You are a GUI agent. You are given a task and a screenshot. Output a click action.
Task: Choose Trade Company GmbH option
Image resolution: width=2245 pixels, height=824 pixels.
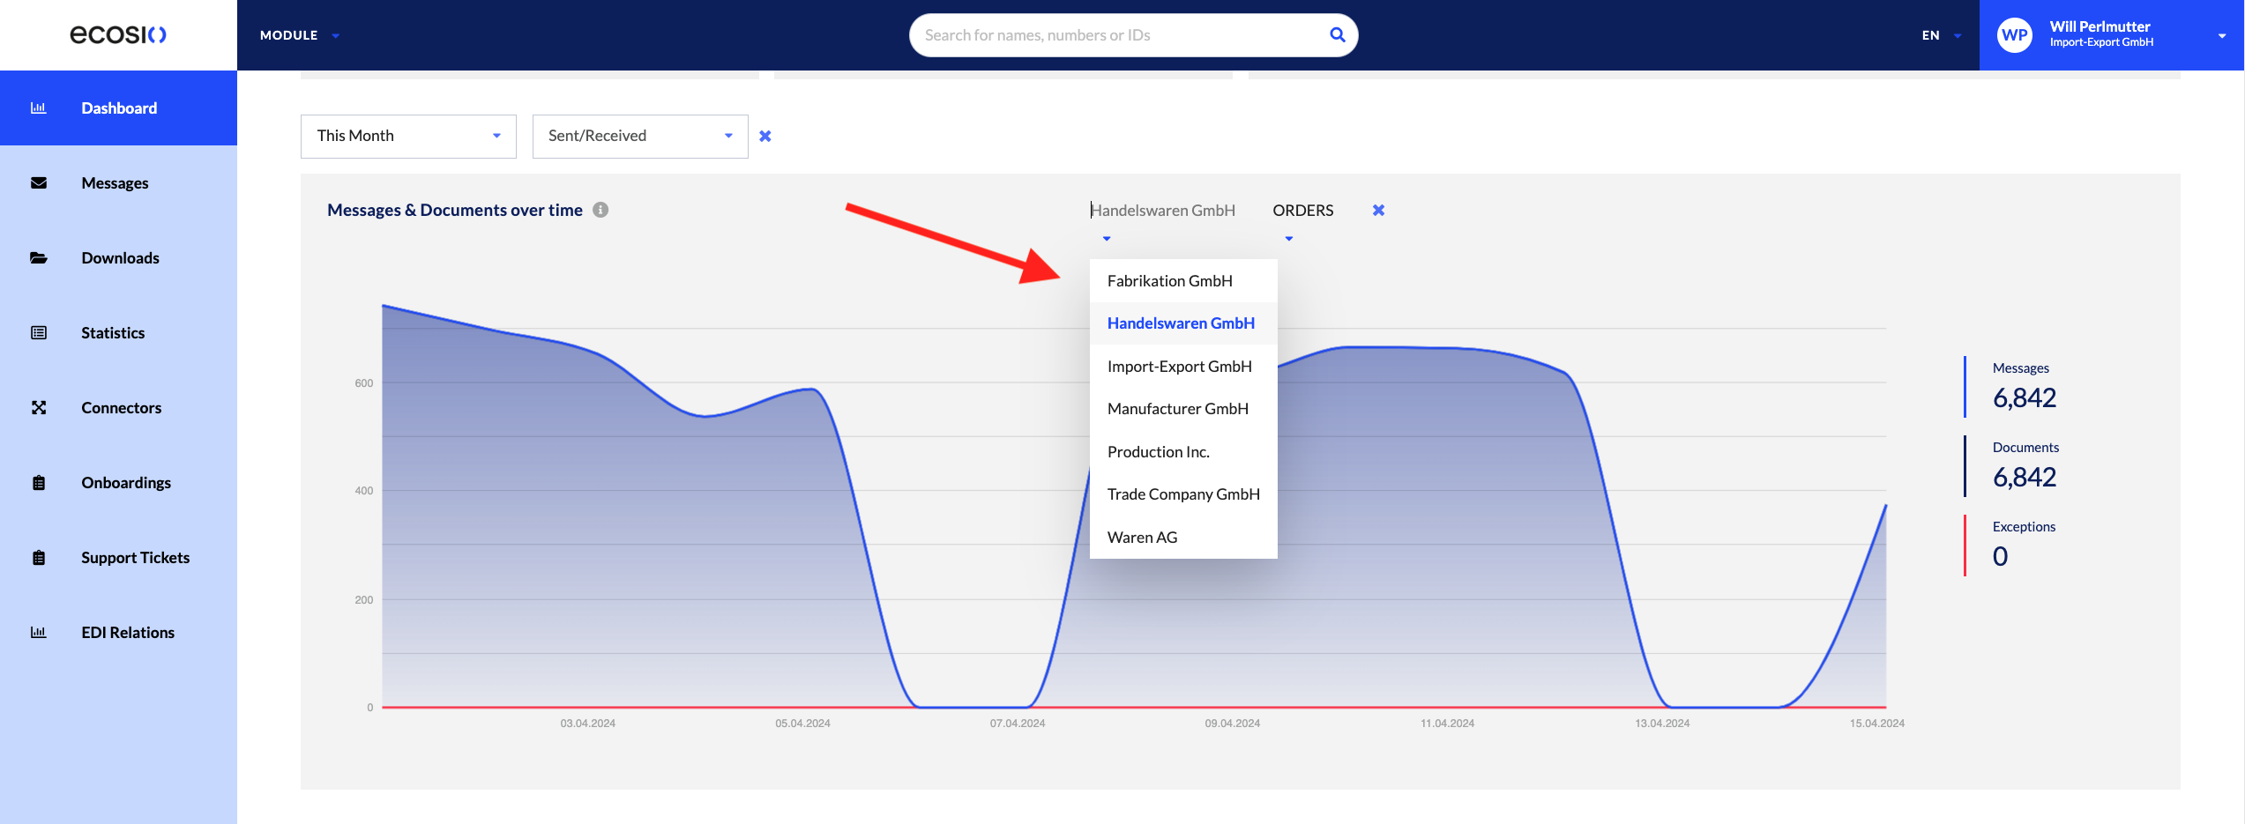1183,494
